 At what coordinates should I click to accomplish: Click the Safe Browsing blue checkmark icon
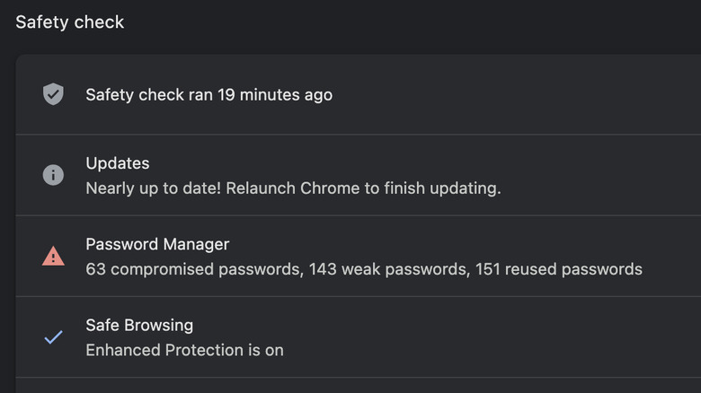[x=54, y=337]
